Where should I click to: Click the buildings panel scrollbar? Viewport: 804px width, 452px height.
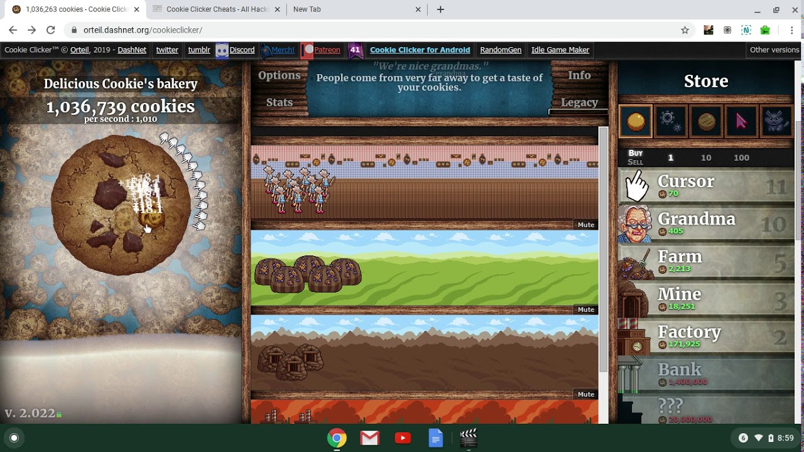(603, 249)
